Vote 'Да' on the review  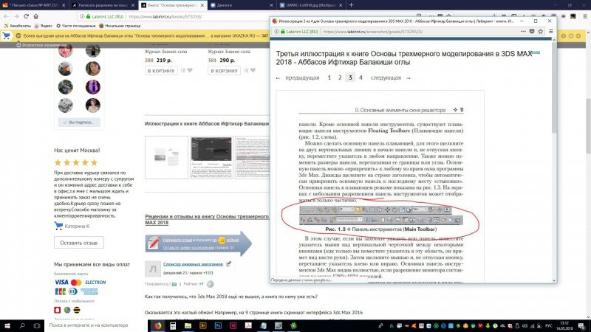point(174,284)
